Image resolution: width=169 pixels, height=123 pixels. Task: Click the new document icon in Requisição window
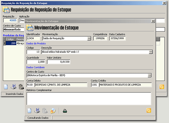[x=6, y=87]
